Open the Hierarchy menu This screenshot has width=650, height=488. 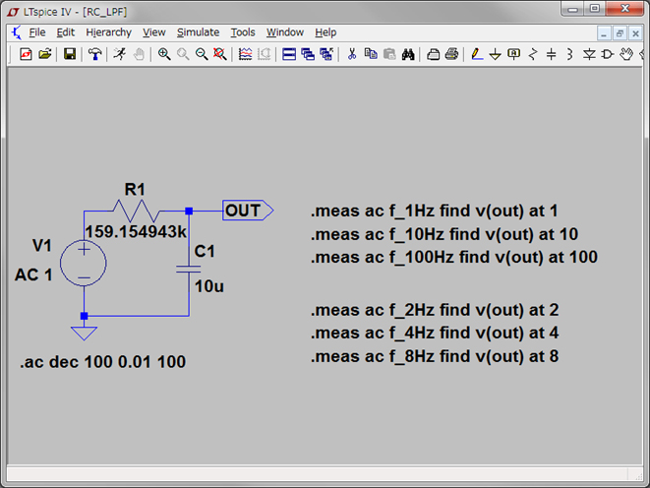tap(108, 32)
